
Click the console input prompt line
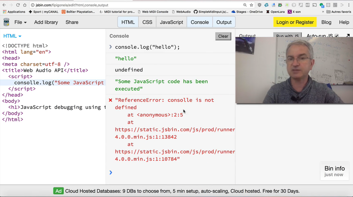pos(170,172)
